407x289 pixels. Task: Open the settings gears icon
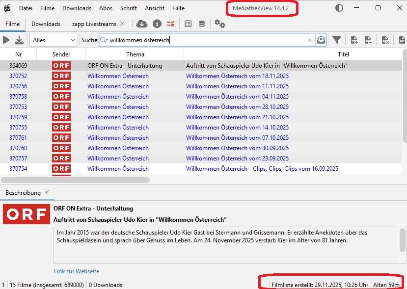220,24
